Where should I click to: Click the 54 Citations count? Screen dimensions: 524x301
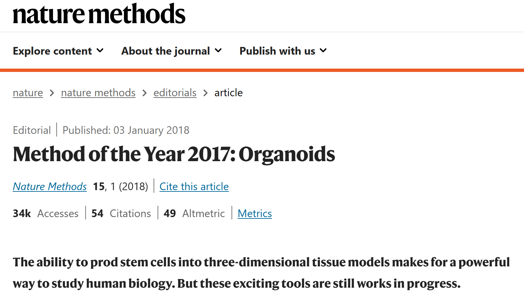coord(121,213)
